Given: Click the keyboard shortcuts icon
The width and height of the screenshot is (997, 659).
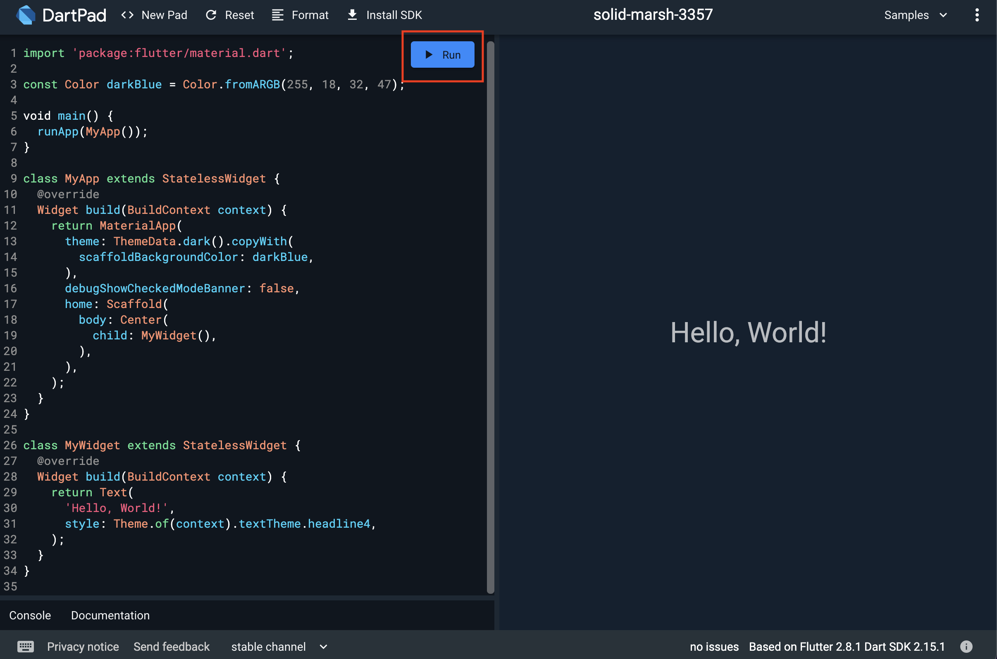Looking at the screenshot, I should pyautogui.click(x=25, y=646).
